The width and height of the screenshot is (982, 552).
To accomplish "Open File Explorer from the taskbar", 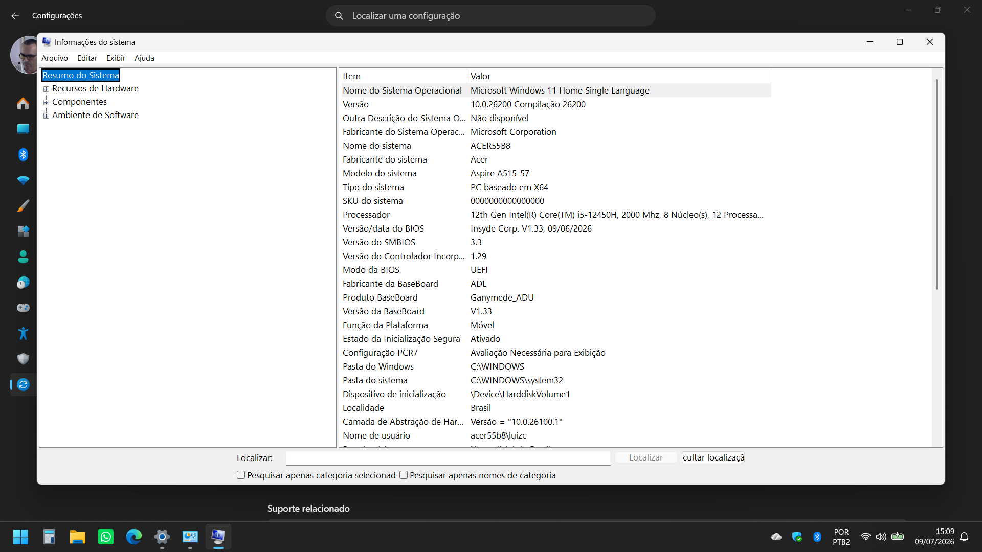I will (x=77, y=537).
